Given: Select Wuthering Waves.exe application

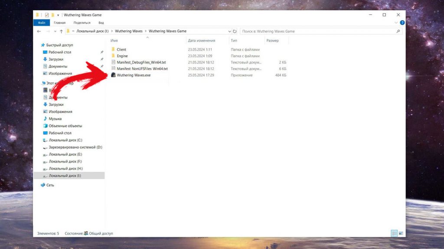Looking at the screenshot, I should point(134,75).
